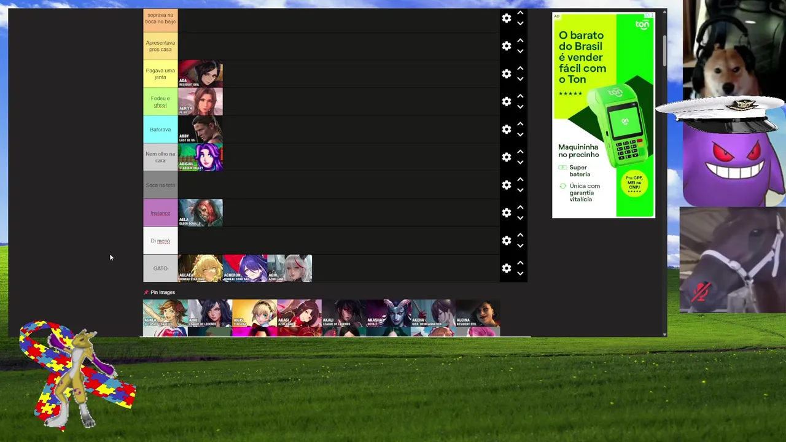786x442 pixels.
Task: Move 'Apresentava pros casa' row up with arrow
Action: click(520, 41)
